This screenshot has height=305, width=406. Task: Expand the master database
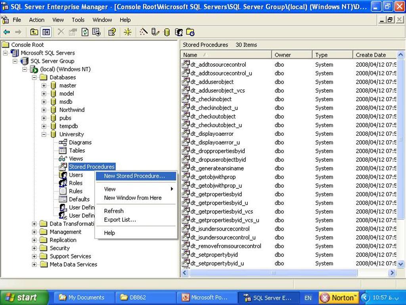click(44, 86)
